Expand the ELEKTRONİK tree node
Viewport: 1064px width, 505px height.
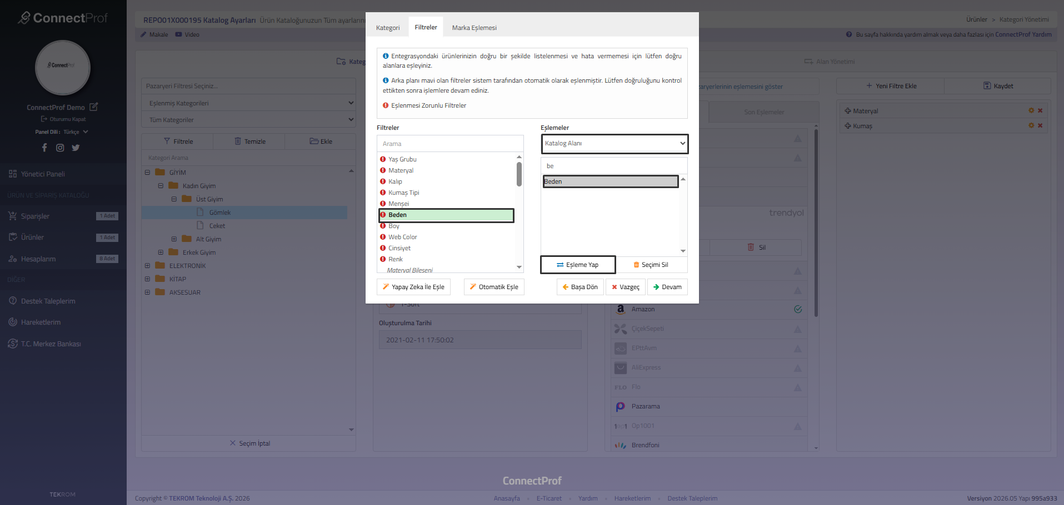click(x=147, y=266)
